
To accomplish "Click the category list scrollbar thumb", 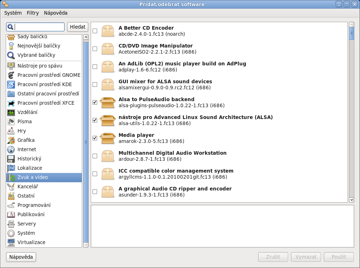I will point(86,142).
